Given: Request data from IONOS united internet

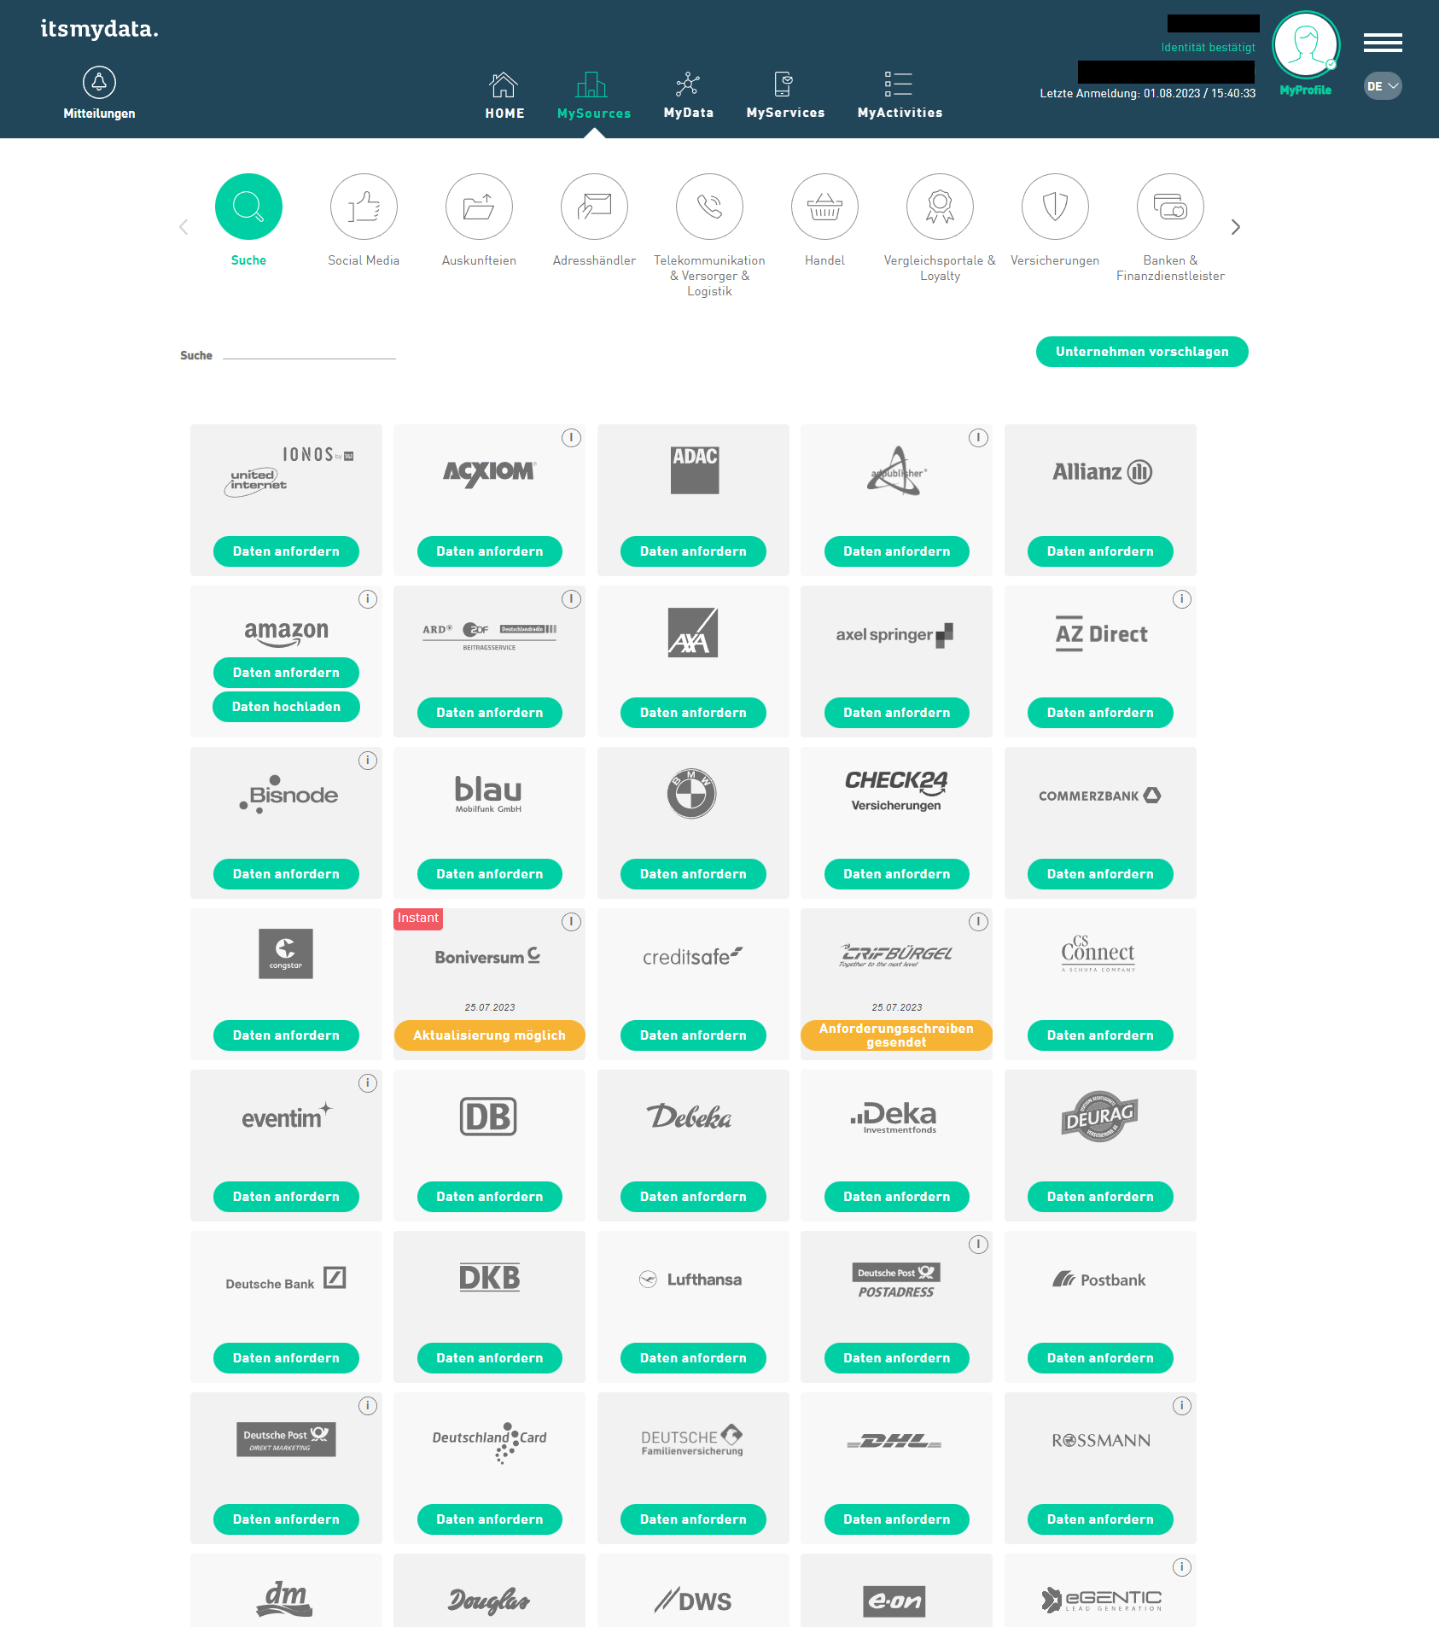Looking at the screenshot, I should pyautogui.click(x=286, y=551).
